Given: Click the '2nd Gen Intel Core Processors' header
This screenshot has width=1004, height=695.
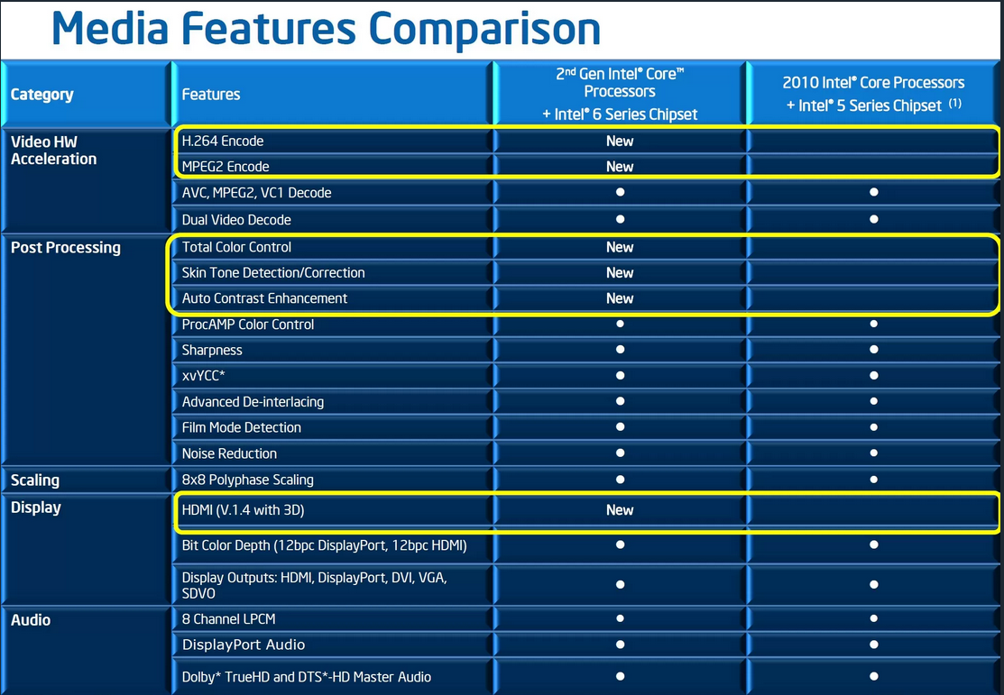Looking at the screenshot, I should pyautogui.click(x=619, y=94).
